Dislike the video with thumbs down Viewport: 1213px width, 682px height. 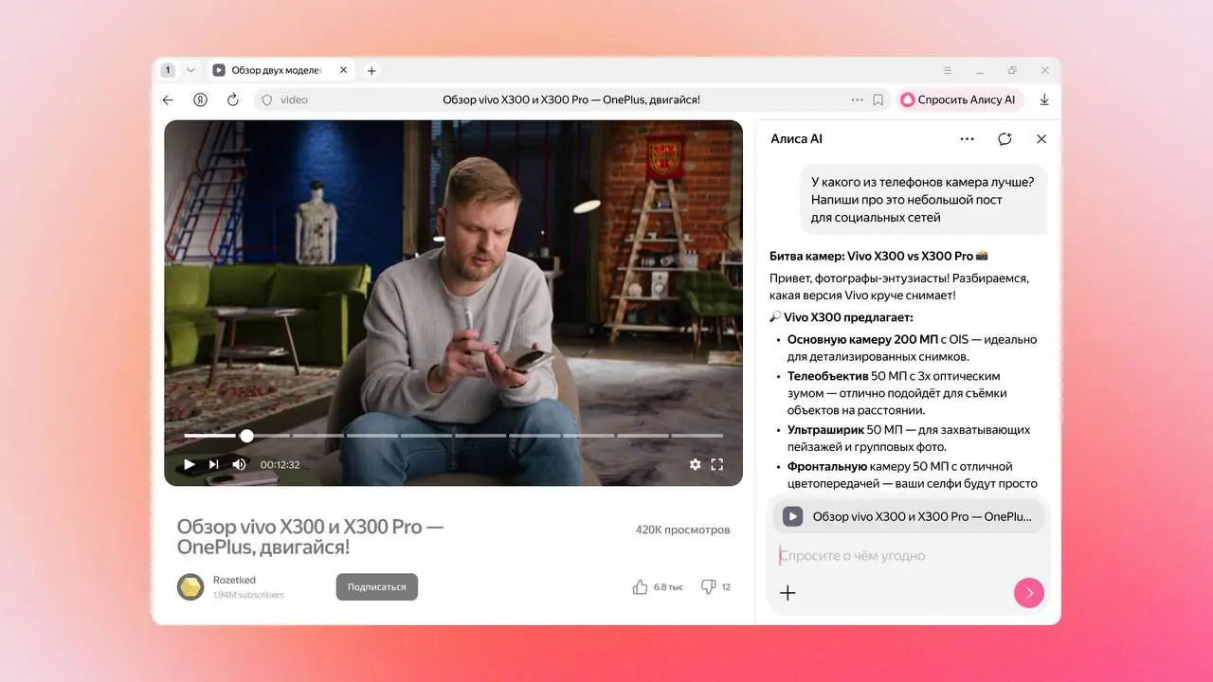[709, 586]
